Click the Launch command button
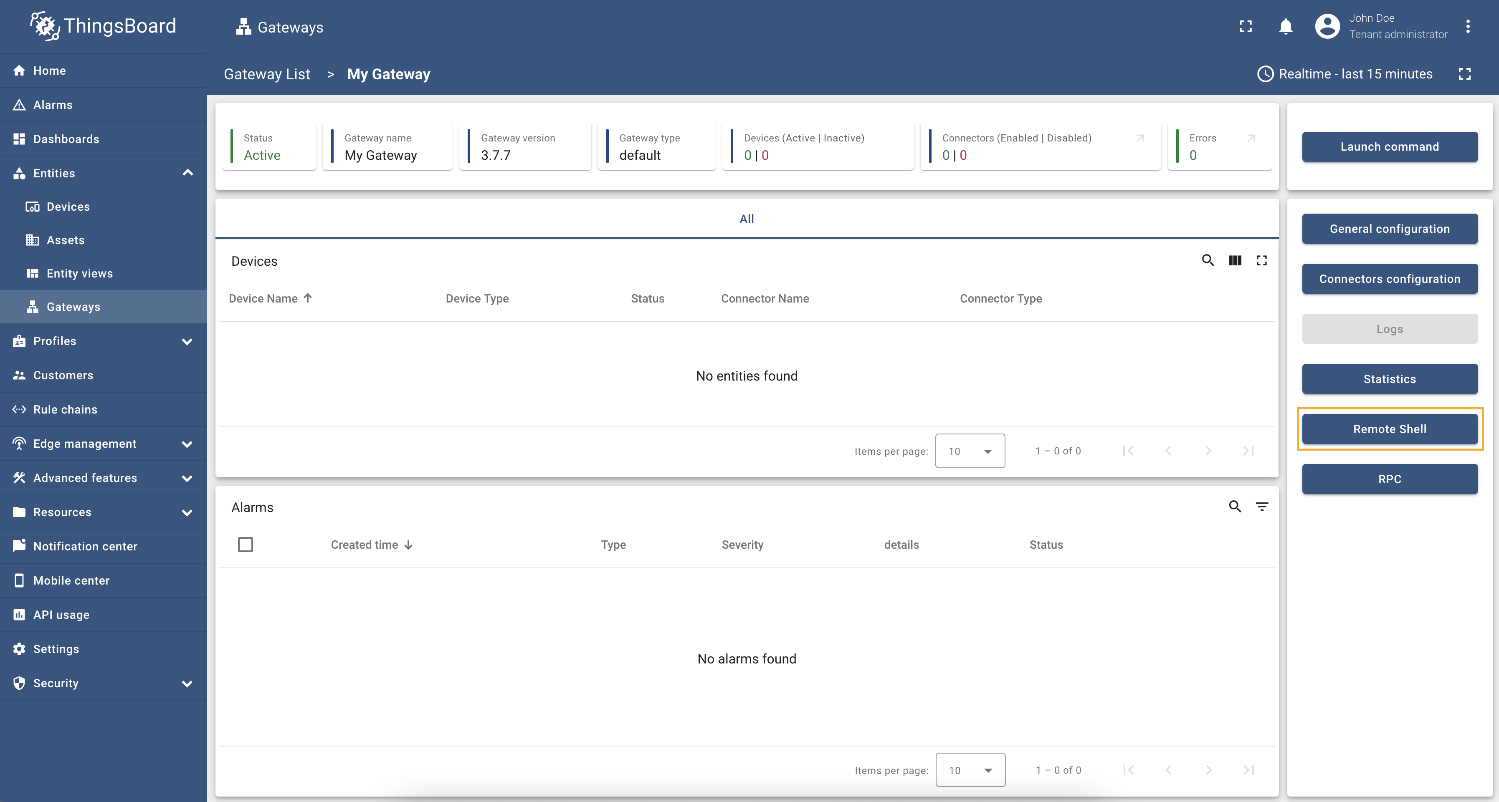Image resolution: width=1499 pixels, height=802 pixels. 1389,146
